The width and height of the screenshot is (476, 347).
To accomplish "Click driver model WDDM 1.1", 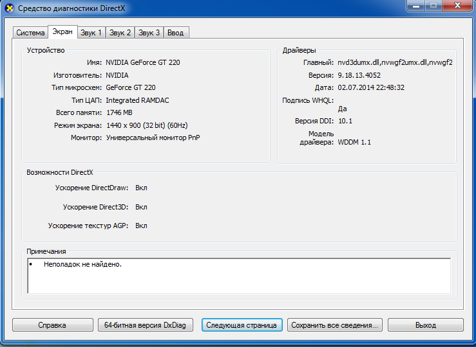I will click(x=354, y=142).
